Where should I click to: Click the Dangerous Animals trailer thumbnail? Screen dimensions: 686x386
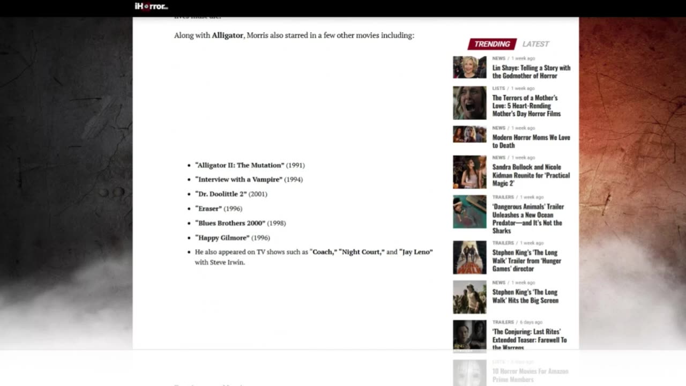point(469,212)
